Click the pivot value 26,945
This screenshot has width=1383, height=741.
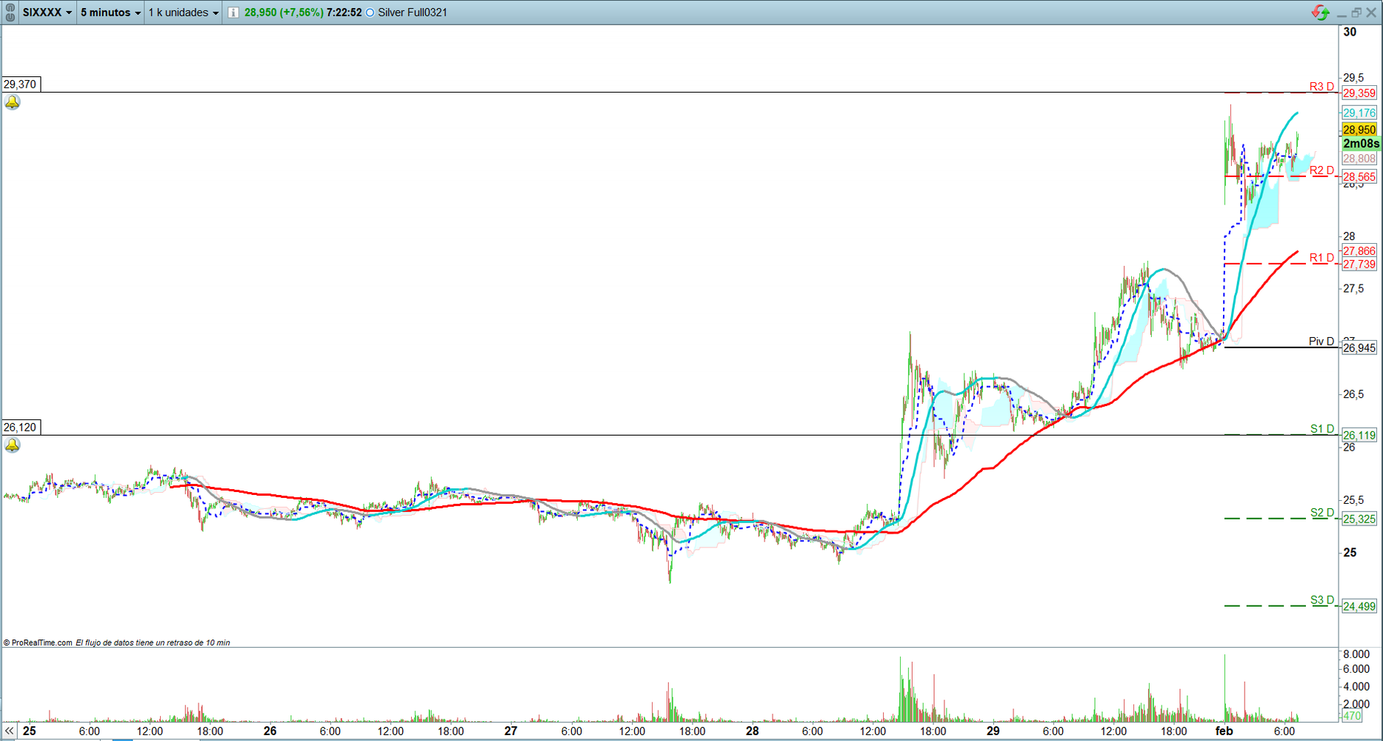coord(1359,348)
